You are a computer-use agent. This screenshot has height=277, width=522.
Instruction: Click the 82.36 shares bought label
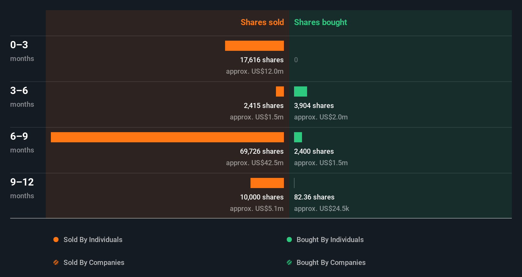(314, 197)
